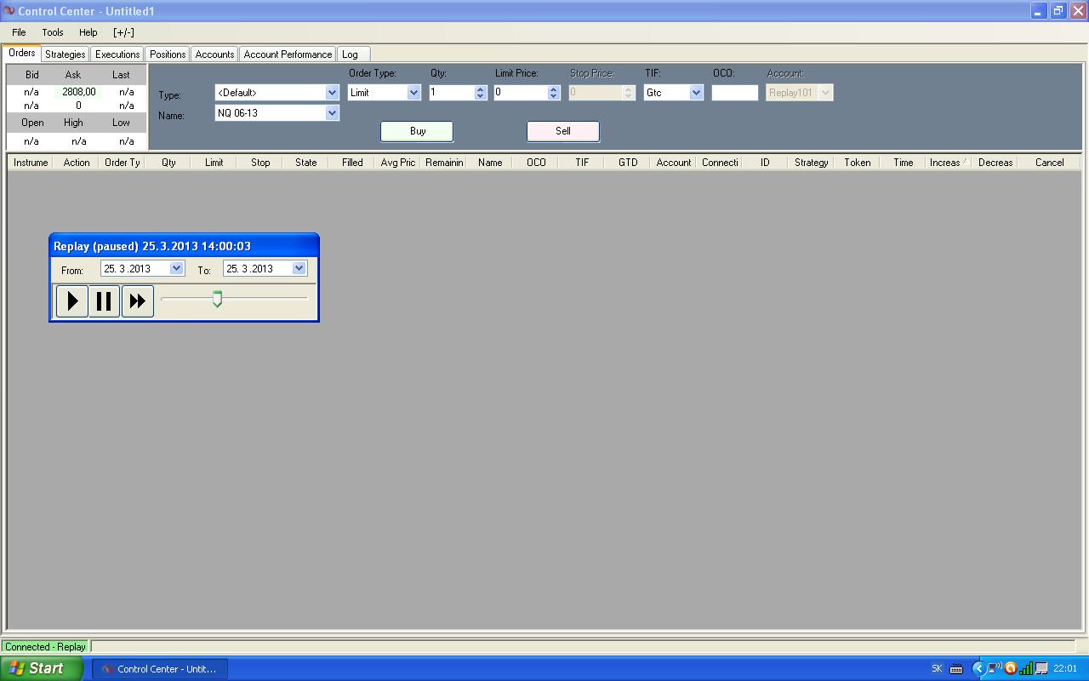Click the Strategy column header

(x=812, y=163)
